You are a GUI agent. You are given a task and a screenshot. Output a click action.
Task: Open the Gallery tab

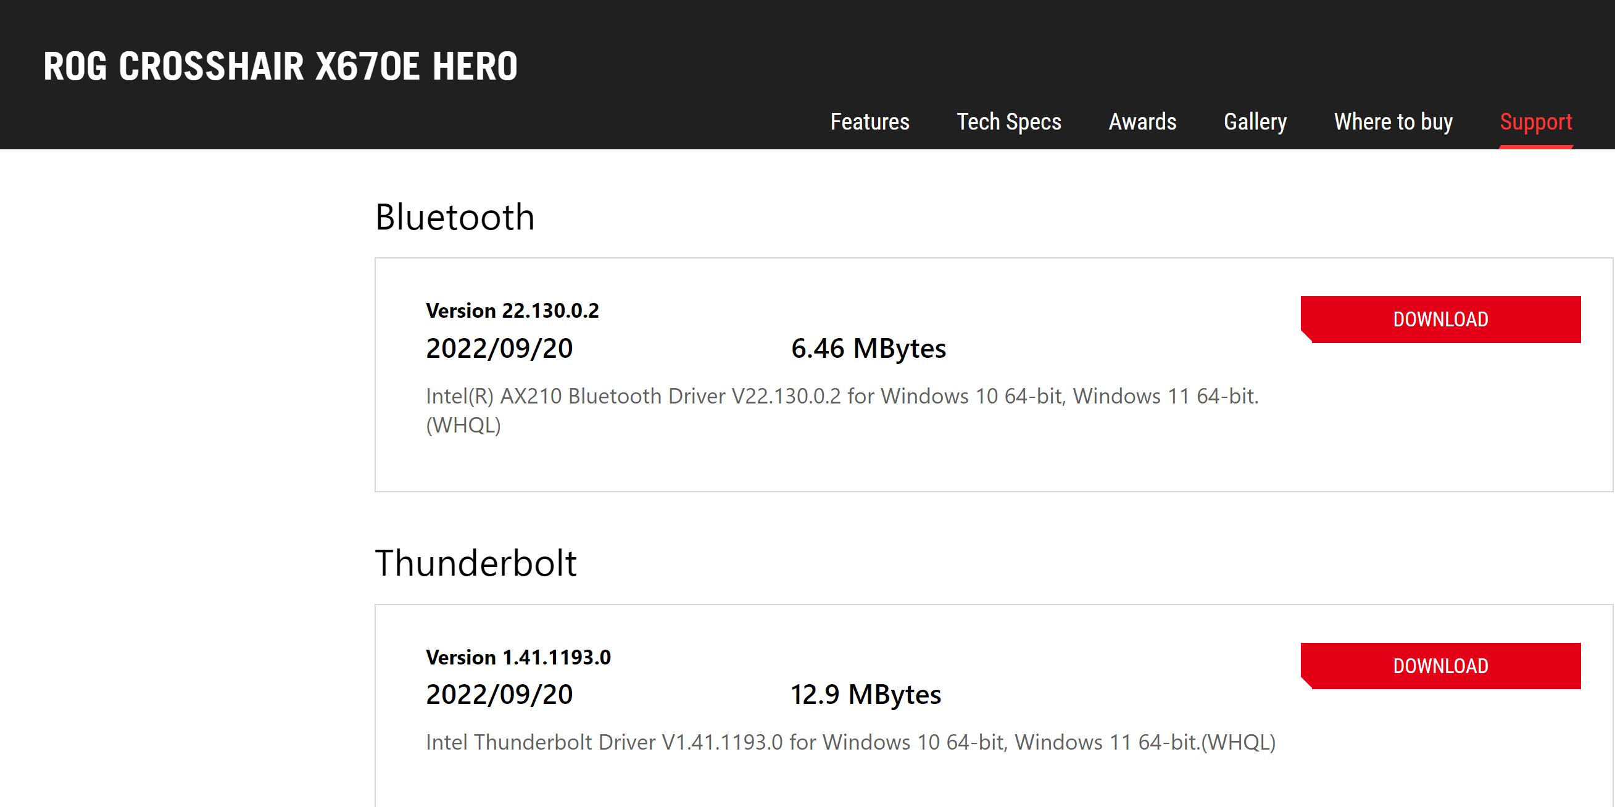coord(1255,122)
